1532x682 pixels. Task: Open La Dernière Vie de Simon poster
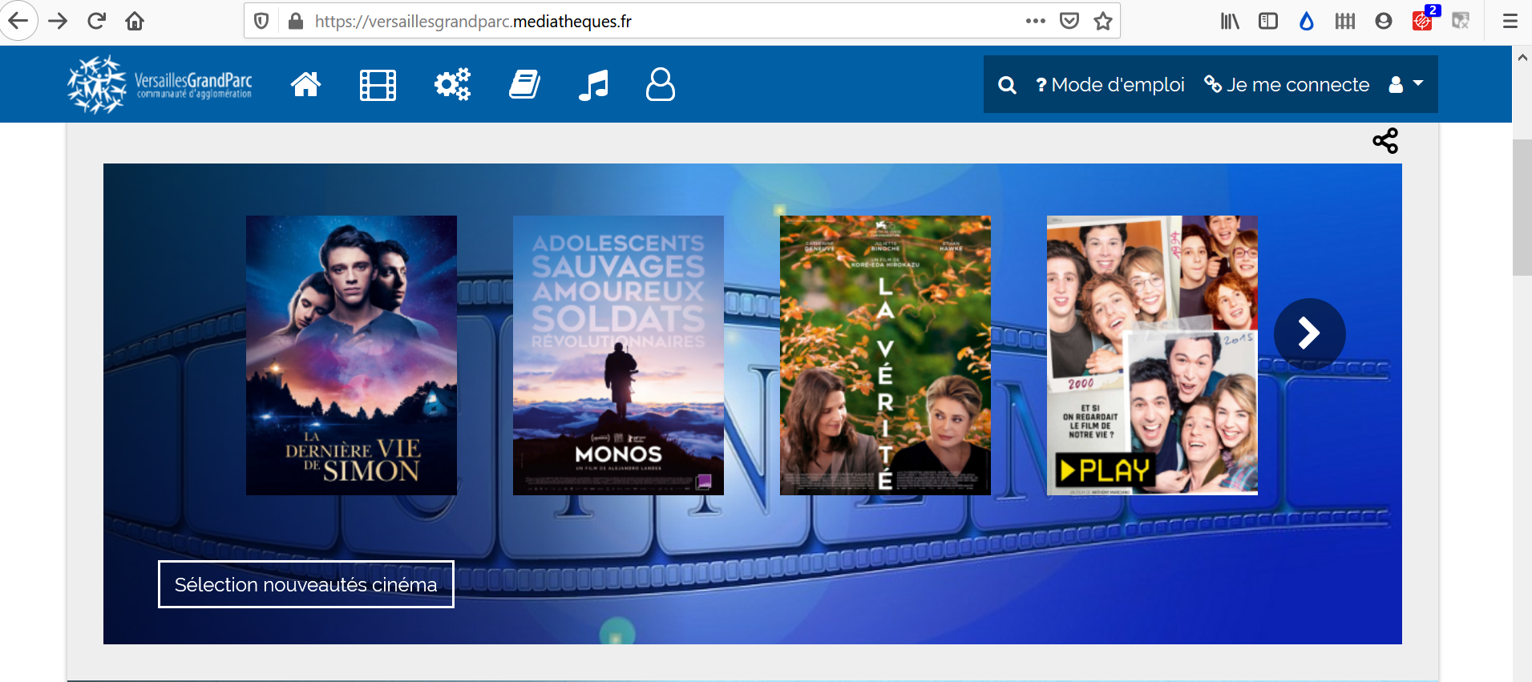click(351, 355)
